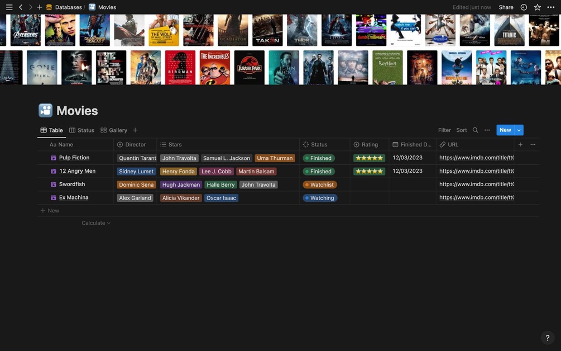Image resolution: width=561 pixels, height=351 pixels.
Task: Open the IMDb URL for Swordfish
Action: 477,184
